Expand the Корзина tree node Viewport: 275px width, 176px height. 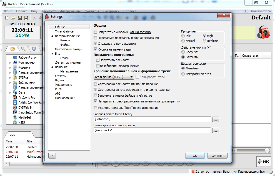click(x=10, y=68)
